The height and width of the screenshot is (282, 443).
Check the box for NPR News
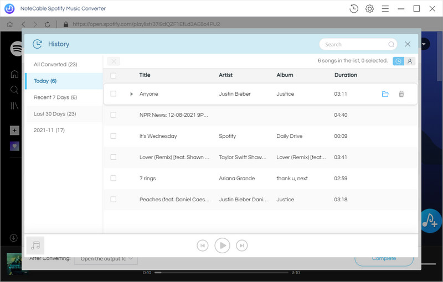[114, 115]
